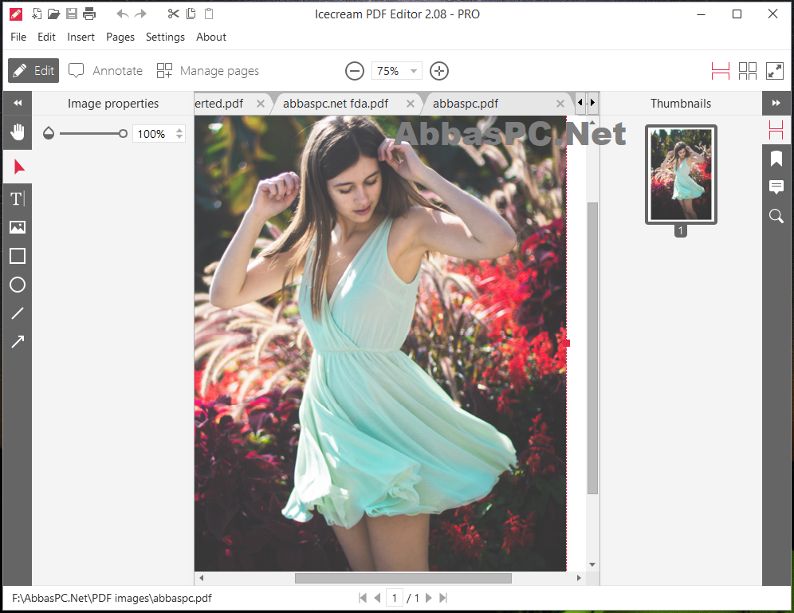Select the red Select arrow tool

19,167
